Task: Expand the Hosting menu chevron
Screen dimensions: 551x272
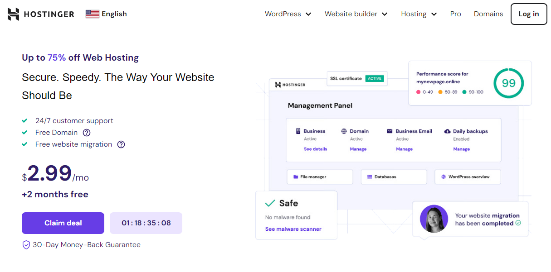Action: click(x=434, y=14)
